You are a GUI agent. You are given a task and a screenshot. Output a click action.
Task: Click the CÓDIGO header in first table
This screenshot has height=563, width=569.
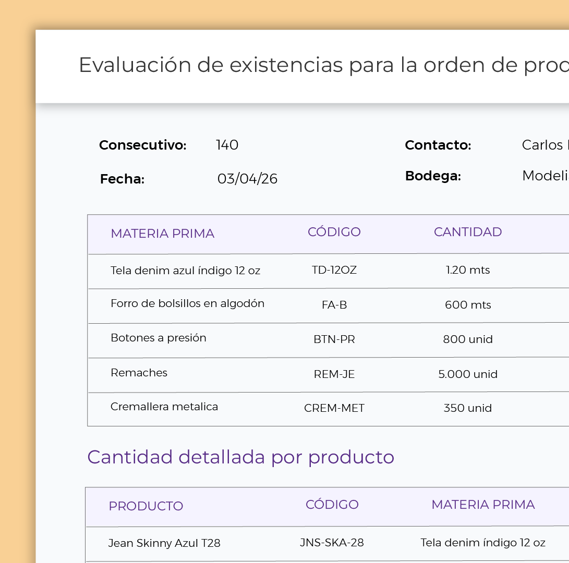click(334, 232)
